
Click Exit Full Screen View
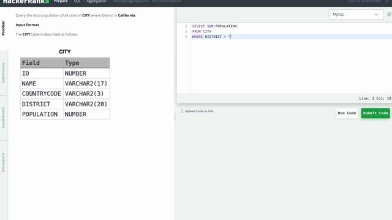pos(364,1)
